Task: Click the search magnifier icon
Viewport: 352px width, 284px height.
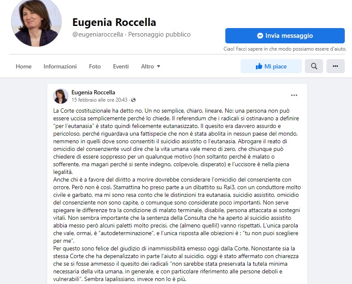Action: [x=314, y=66]
